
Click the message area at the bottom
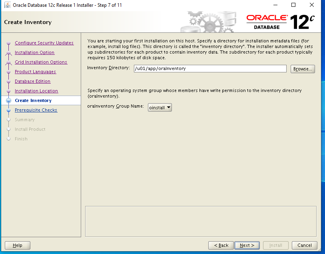[x=201, y=222]
